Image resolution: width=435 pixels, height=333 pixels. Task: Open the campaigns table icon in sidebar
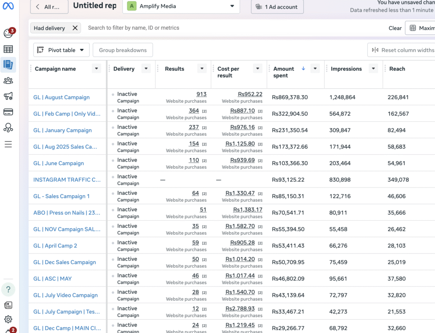point(8,49)
